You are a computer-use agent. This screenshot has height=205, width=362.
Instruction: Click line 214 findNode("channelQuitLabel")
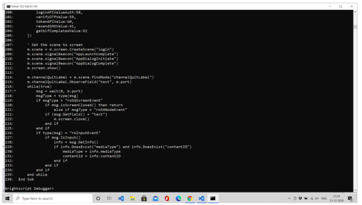[90, 77]
